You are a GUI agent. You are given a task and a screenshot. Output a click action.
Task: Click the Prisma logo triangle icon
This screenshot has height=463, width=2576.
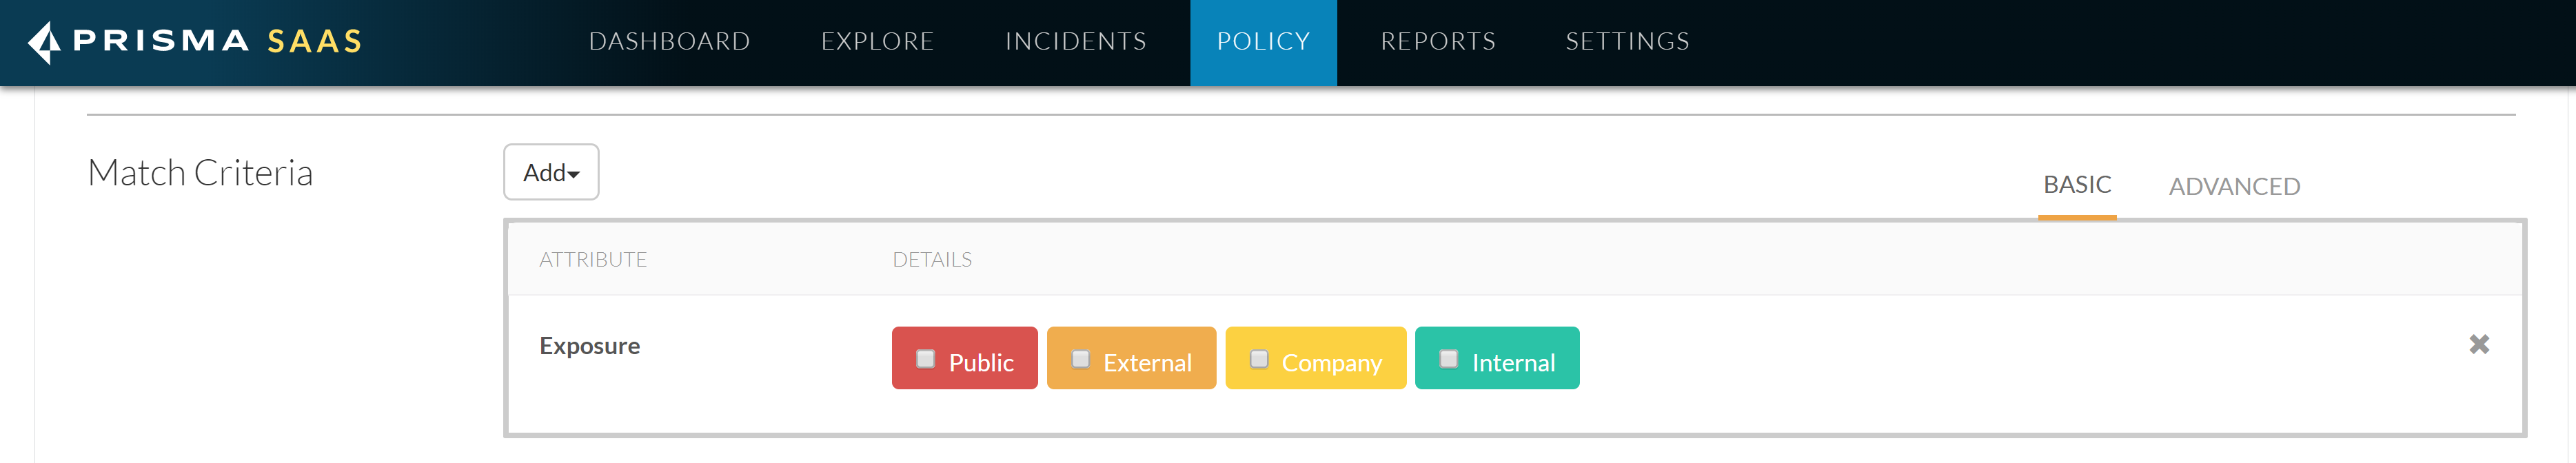click(x=44, y=42)
